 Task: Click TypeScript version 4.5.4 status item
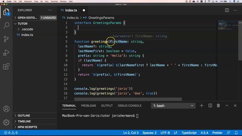(x=204, y=133)
